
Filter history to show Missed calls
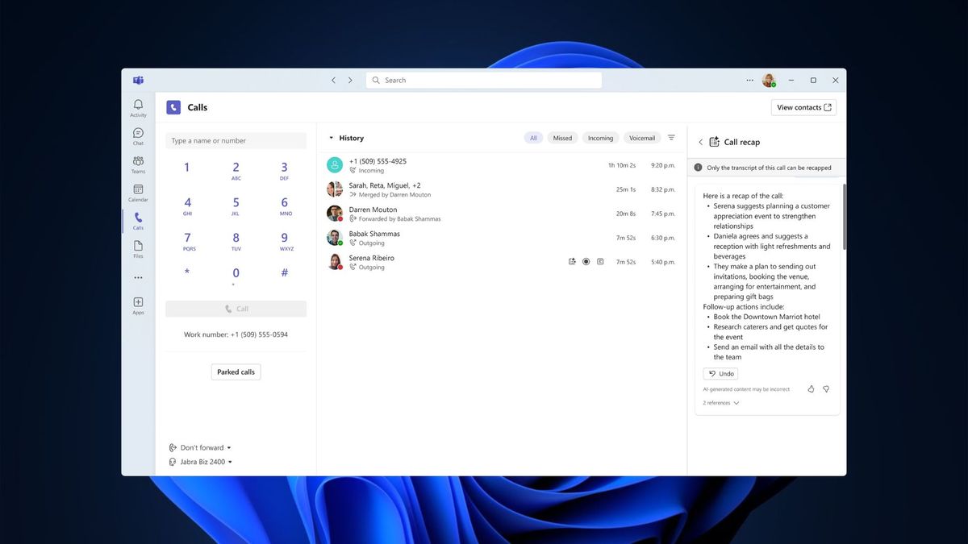pos(562,137)
